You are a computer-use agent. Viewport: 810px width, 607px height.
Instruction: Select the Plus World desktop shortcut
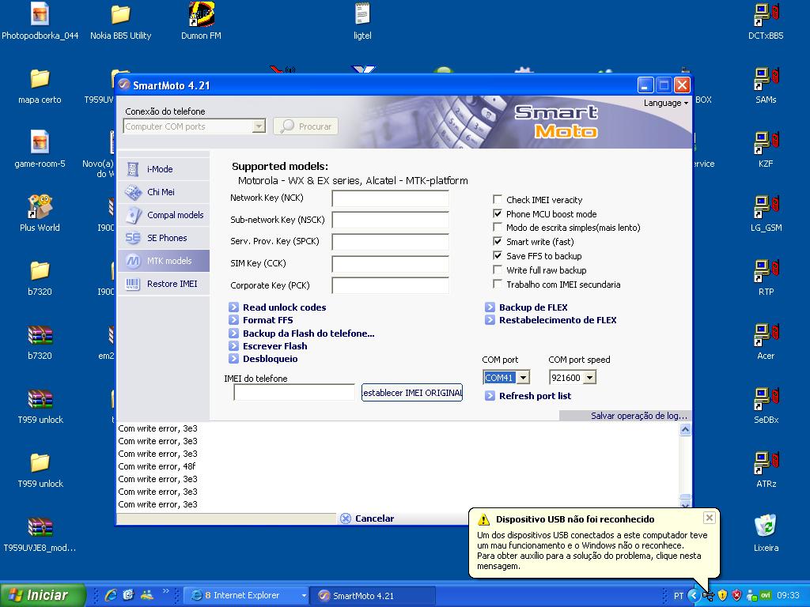pos(40,213)
